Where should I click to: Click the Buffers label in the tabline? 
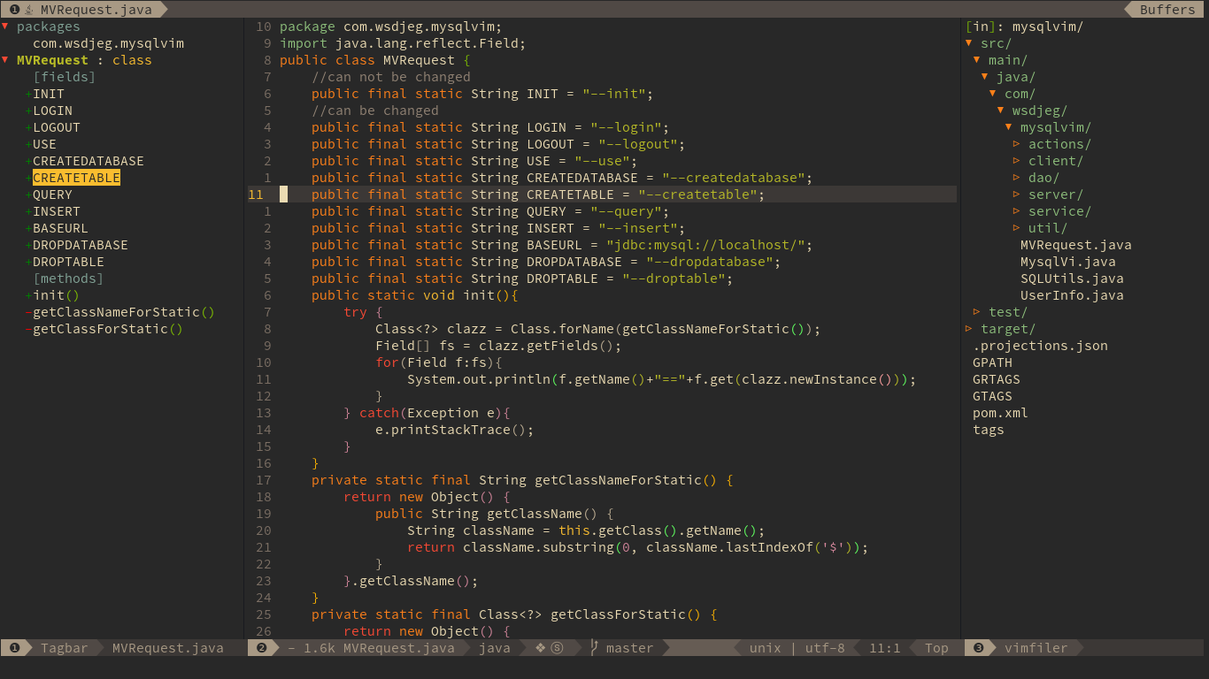click(x=1167, y=10)
